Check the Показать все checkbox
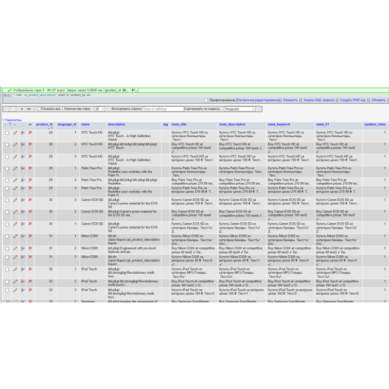This screenshot has width=389, height=389. (39, 109)
